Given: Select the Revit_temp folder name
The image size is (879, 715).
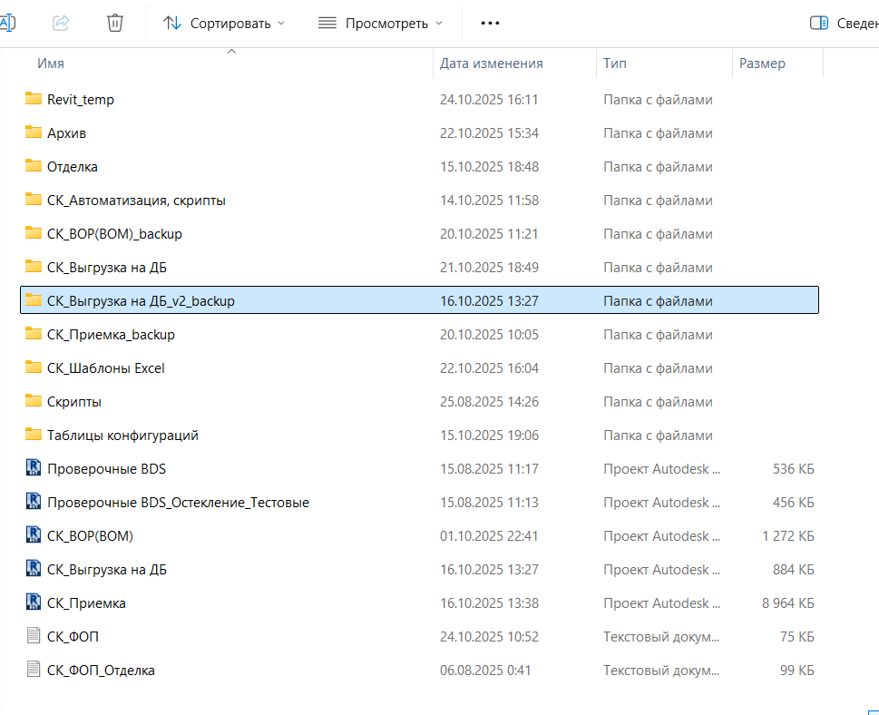Looking at the screenshot, I should 81,99.
